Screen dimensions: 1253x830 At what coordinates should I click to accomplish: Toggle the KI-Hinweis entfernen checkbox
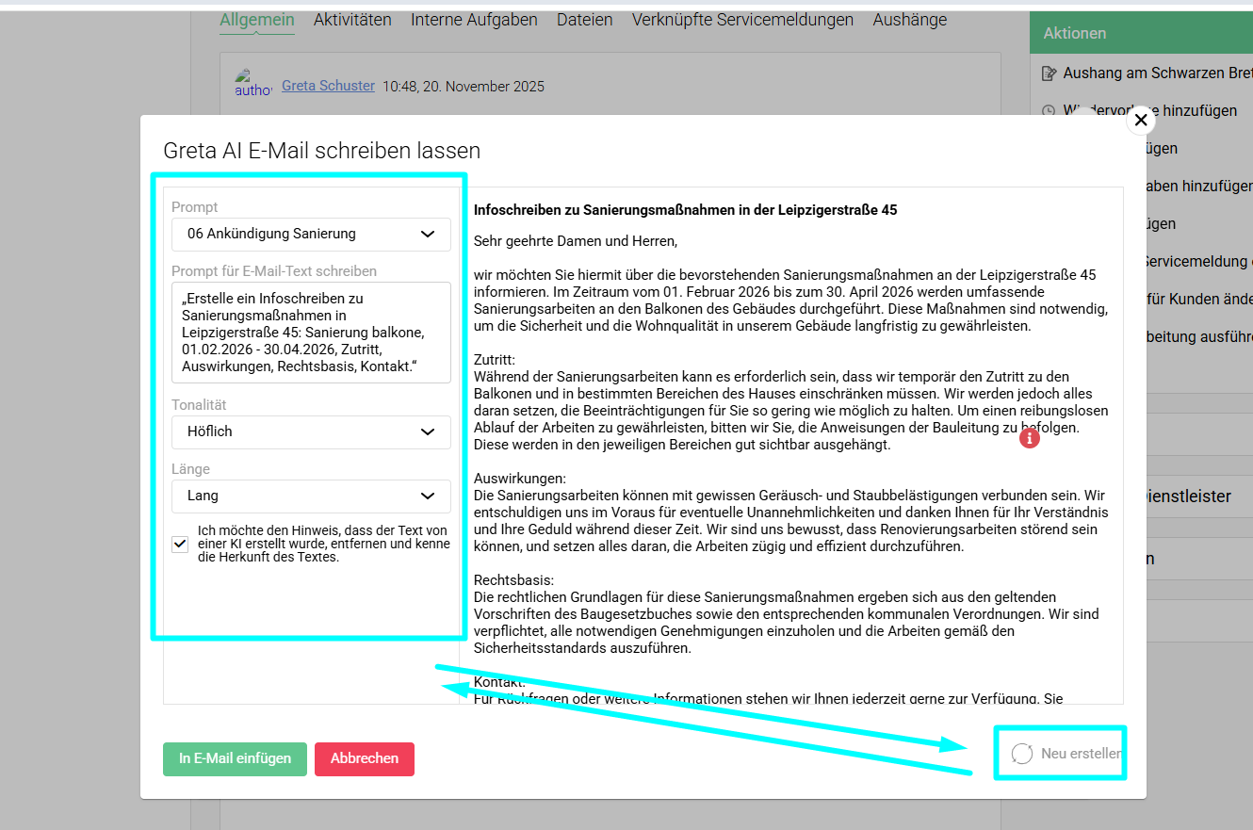pyautogui.click(x=180, y=544)
